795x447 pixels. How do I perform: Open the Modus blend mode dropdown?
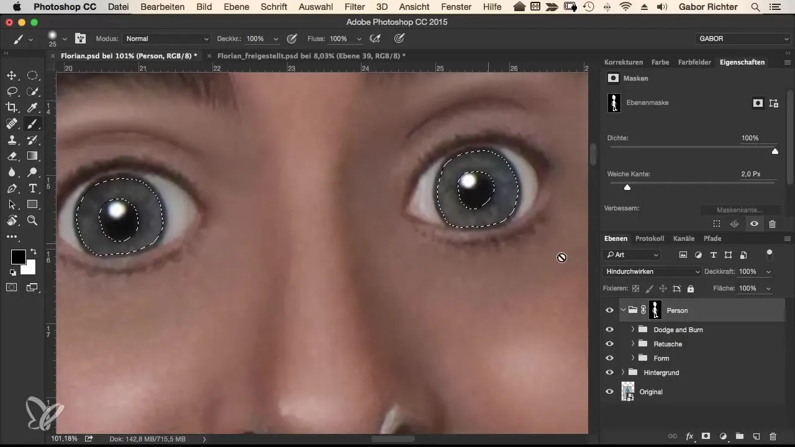pos(167,38)
